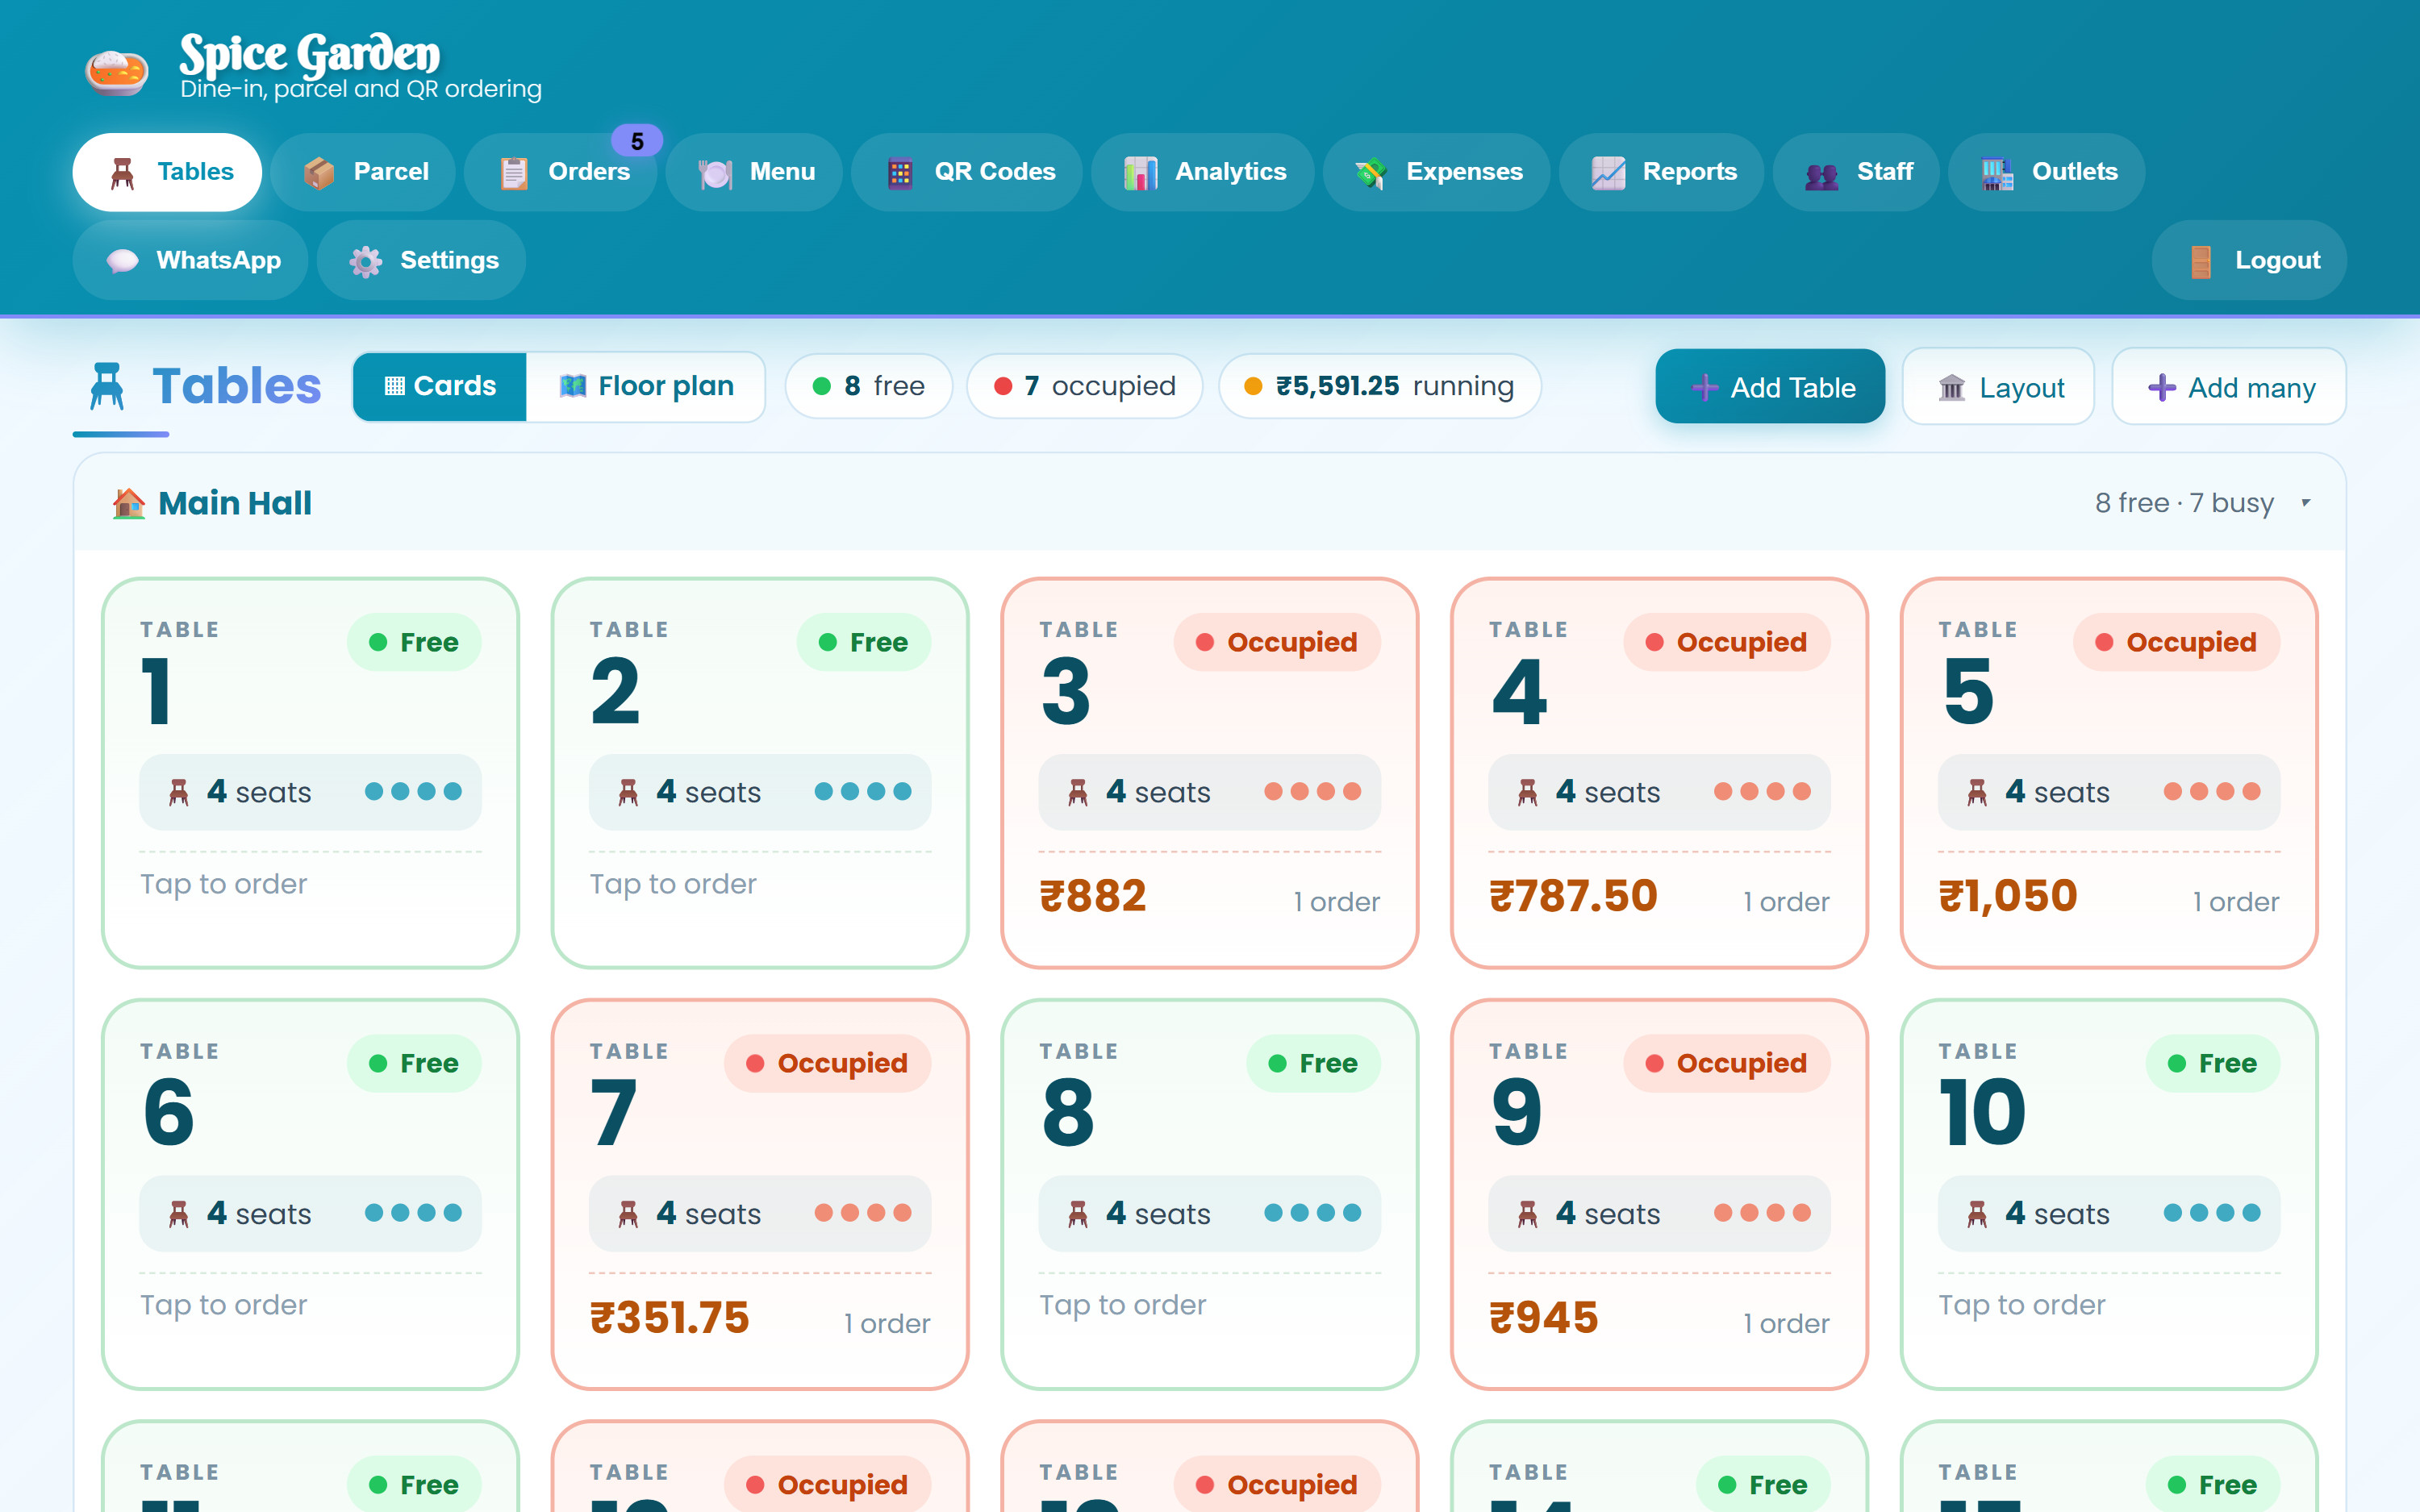Click the Add many button
2420x1512 pixels.
[2229, 386]
